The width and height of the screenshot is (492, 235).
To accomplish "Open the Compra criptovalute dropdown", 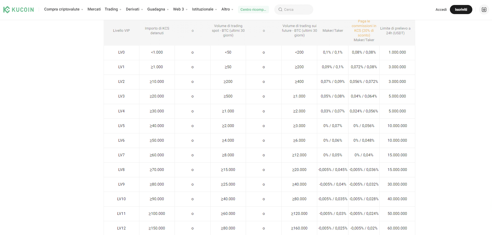I will (63, 9).
